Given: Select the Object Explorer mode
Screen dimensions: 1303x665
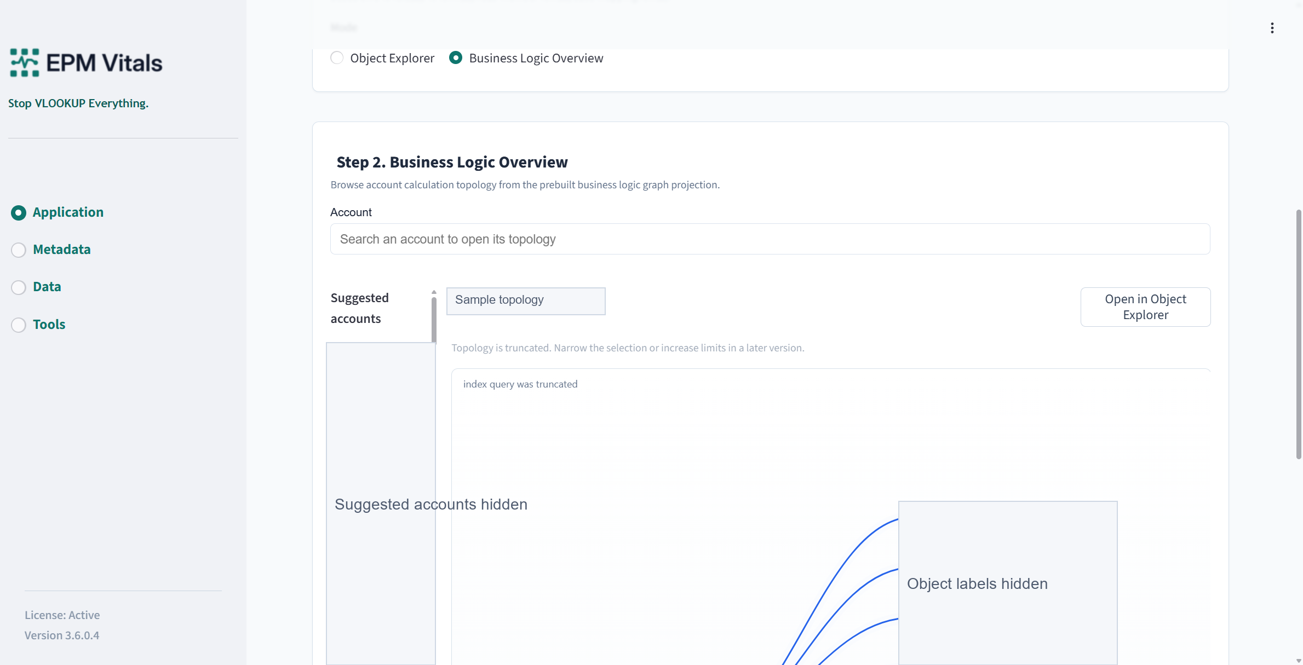Looking at the screenshot, I should pos(382,58).
